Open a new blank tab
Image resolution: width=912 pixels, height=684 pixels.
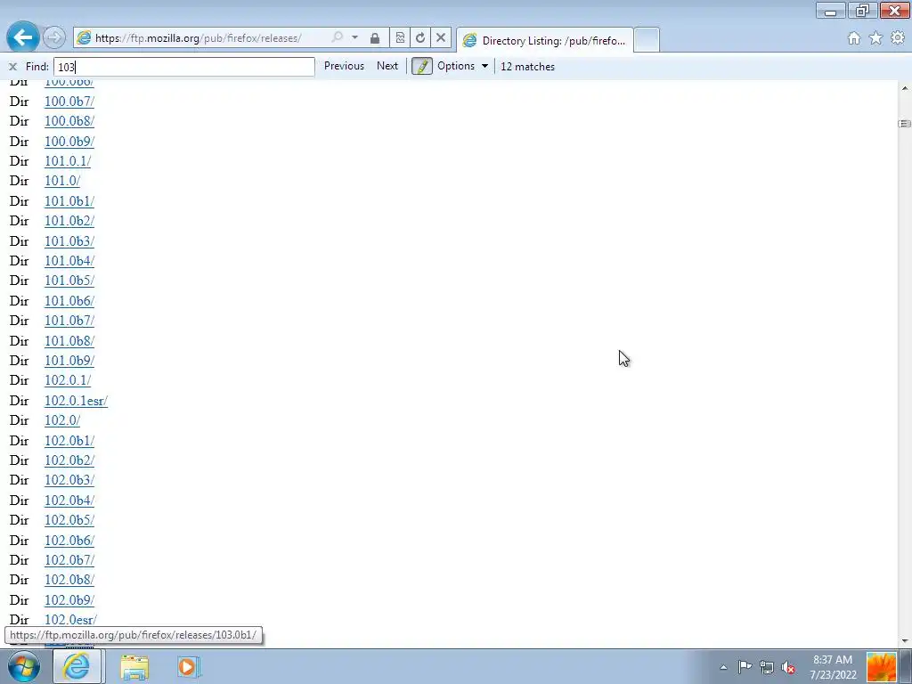(x=647, y=40)
